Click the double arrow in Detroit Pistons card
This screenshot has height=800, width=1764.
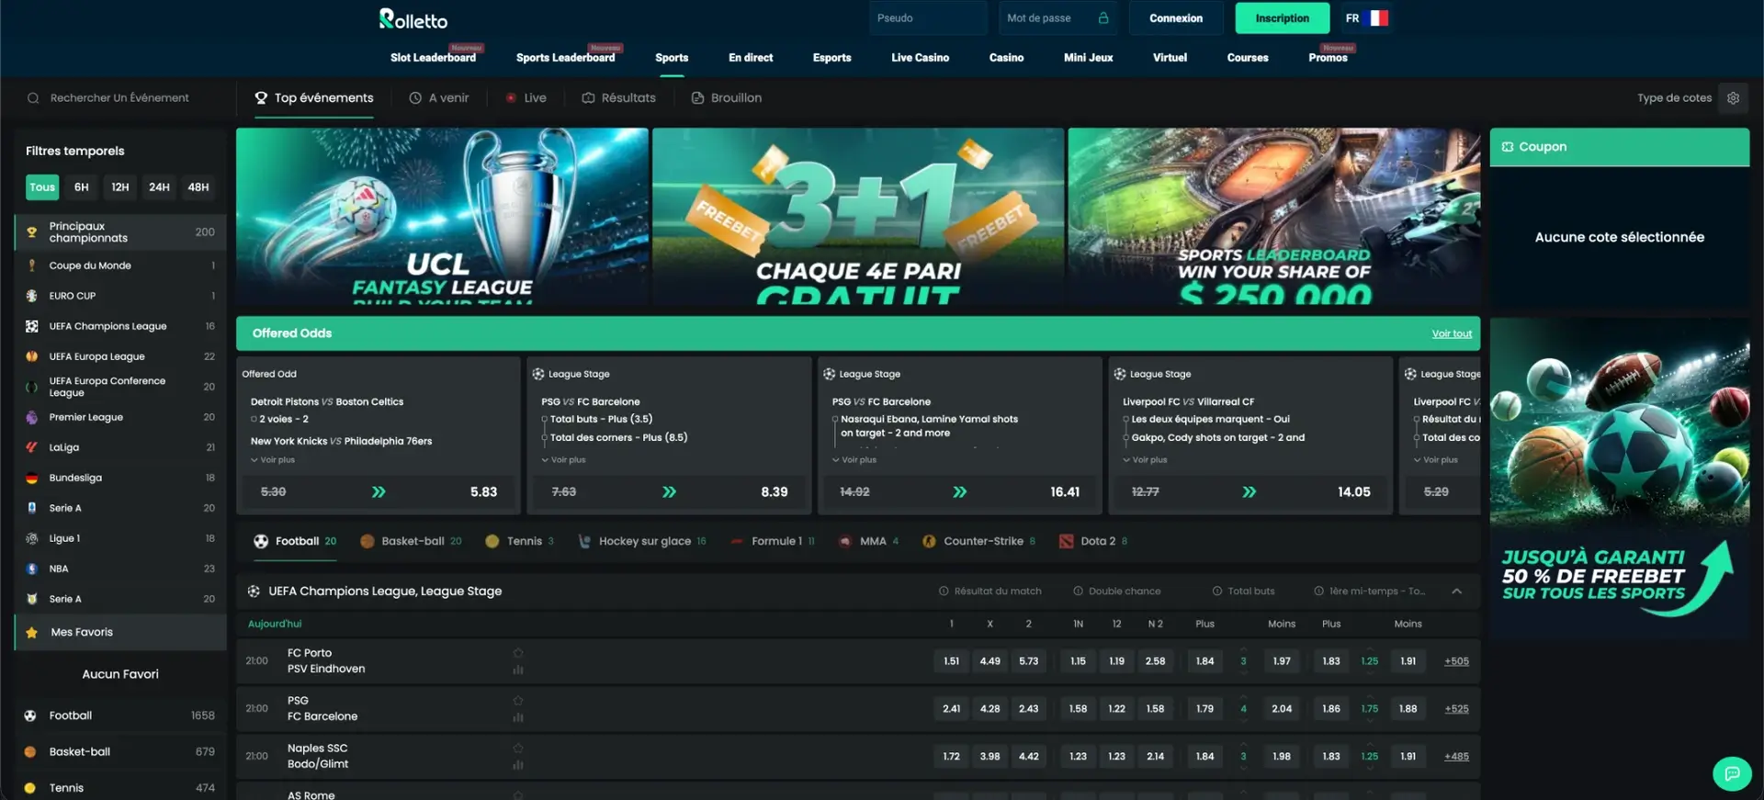pyautogui.click(x=379, y=492)
